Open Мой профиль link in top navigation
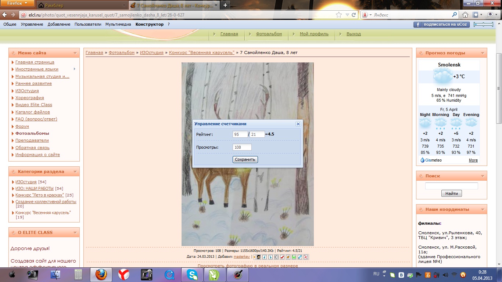Screen dimensions: 502x282 314,34
